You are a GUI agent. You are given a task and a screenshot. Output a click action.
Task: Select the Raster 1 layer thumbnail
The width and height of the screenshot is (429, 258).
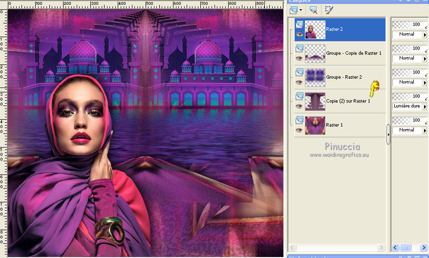[315, 126]
